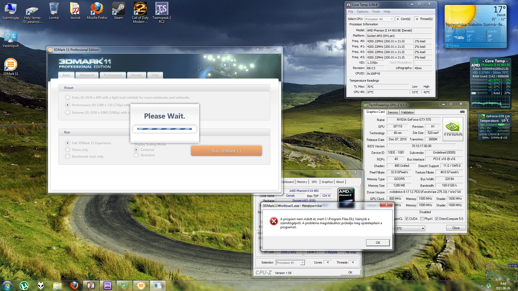This screenshot has height=291, width=518.
Task: Switch to Core Temp taskbar button
Action: point(91,286)
